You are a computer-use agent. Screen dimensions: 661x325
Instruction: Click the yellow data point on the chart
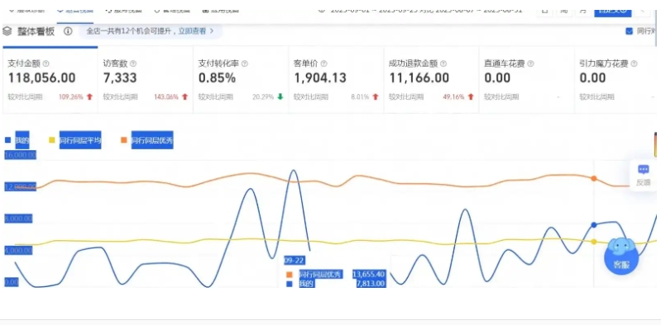click(594, 242)
